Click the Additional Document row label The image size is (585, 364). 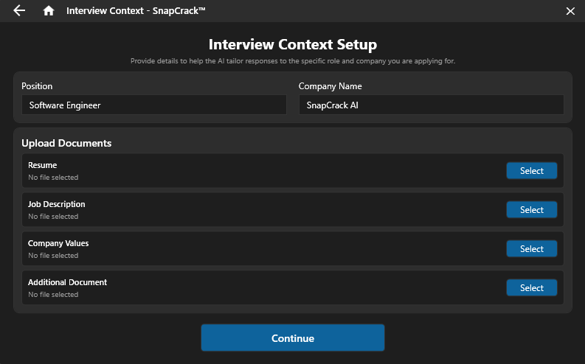coord(68,282)
